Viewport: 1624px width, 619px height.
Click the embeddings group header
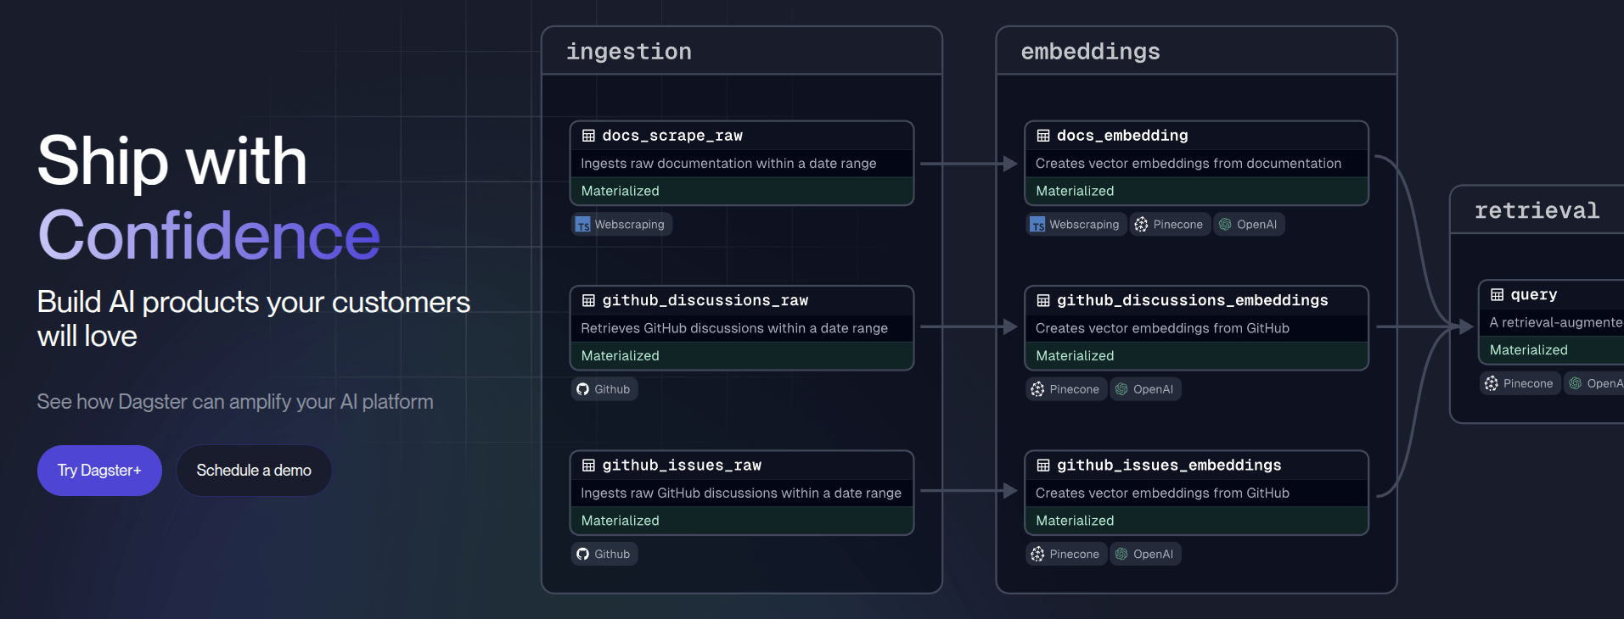(1196, 51)
